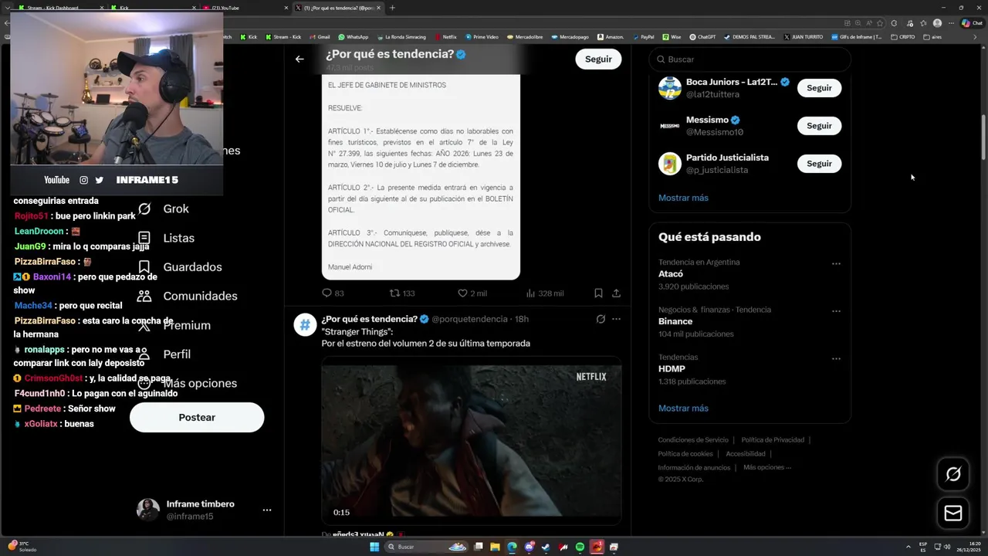The height and width of the screenshot is (556, 988).
Task: Open the floating messages envelope button
Action: point(953,514)
